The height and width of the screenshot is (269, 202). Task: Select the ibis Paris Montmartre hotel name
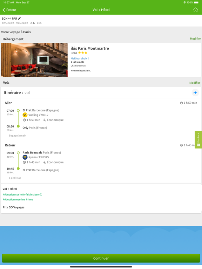click(x=90, y=48)
